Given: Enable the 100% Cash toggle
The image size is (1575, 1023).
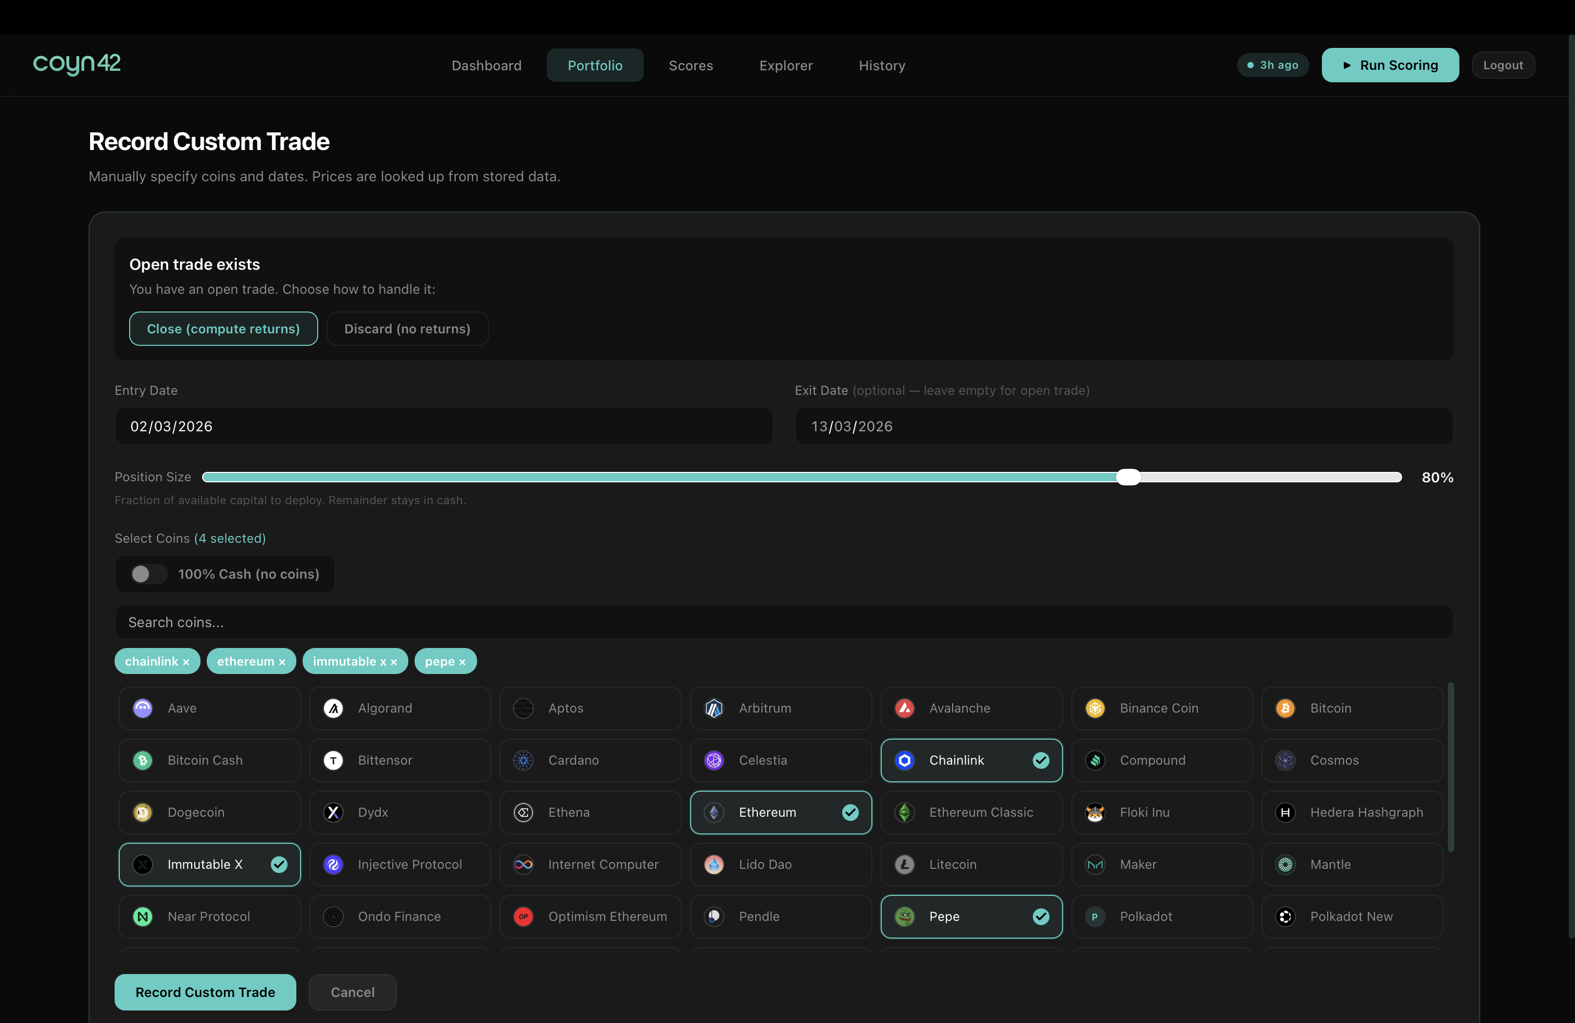Looking at the screenshot, I should tap(146, 573).
